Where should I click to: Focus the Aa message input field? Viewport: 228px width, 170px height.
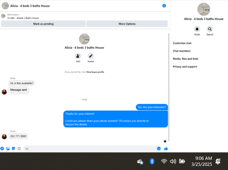(x=90, y=149)
